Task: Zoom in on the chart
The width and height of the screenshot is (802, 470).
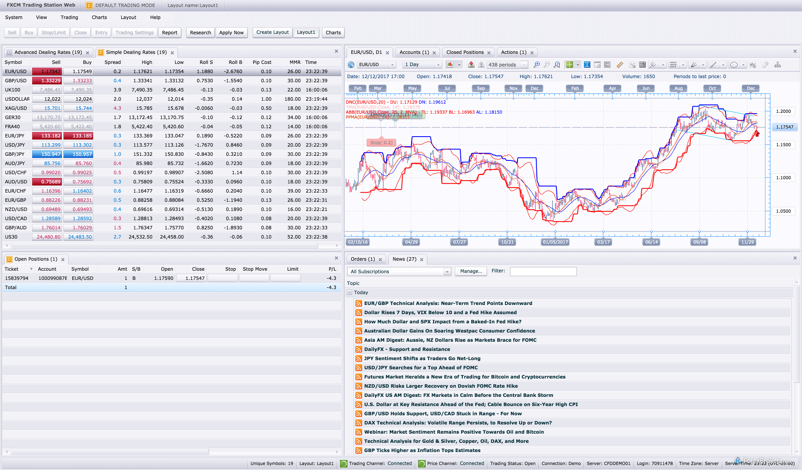Action: [536, 65]
